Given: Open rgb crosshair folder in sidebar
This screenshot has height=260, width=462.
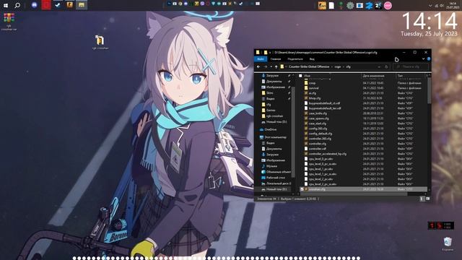Looking at the screenshot, I should (274, 116).
